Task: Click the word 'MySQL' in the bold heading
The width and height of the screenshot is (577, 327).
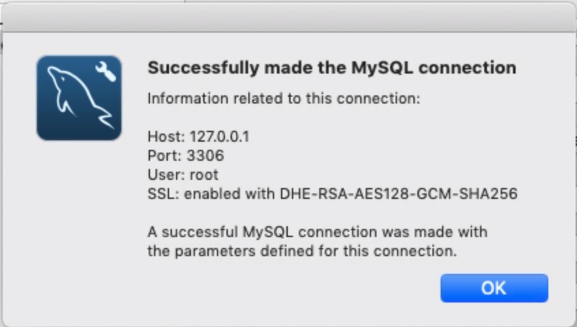Action: click(382, 68)
